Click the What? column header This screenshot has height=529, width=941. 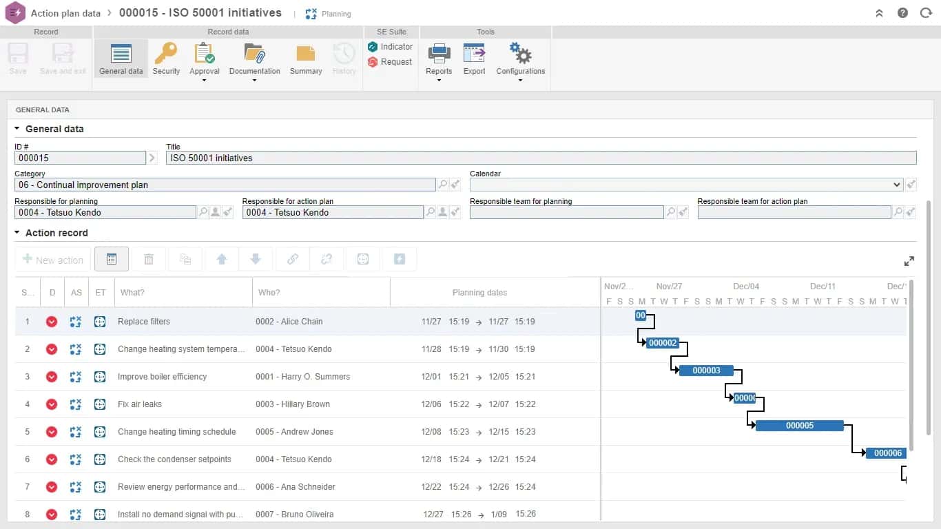coord(183,292)
